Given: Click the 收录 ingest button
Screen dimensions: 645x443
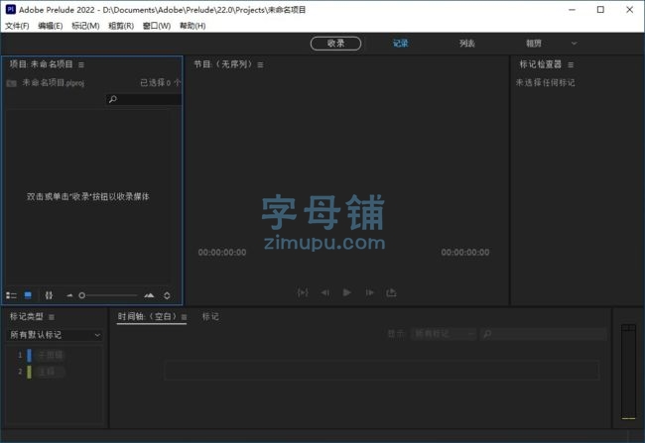Looking at the screenshot, I should coord(336,44).
